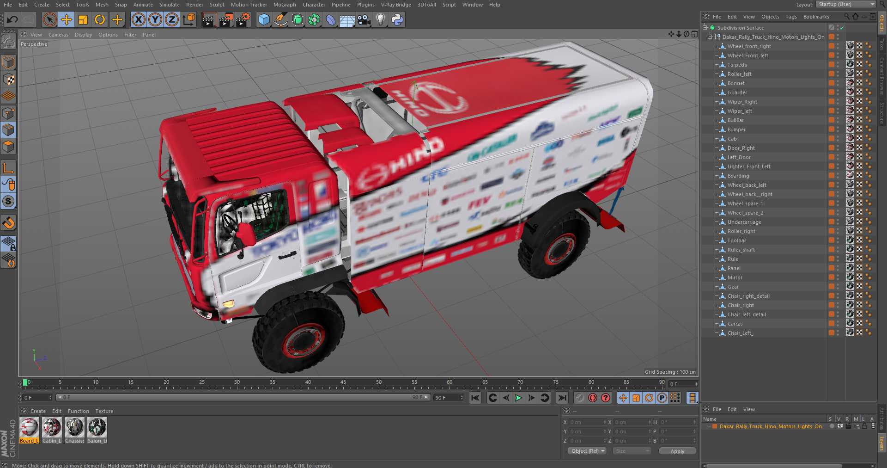This screenshot has width=887, height=468.
Task: Click the Enable Snap magnet icon
Action: [8, 223]
